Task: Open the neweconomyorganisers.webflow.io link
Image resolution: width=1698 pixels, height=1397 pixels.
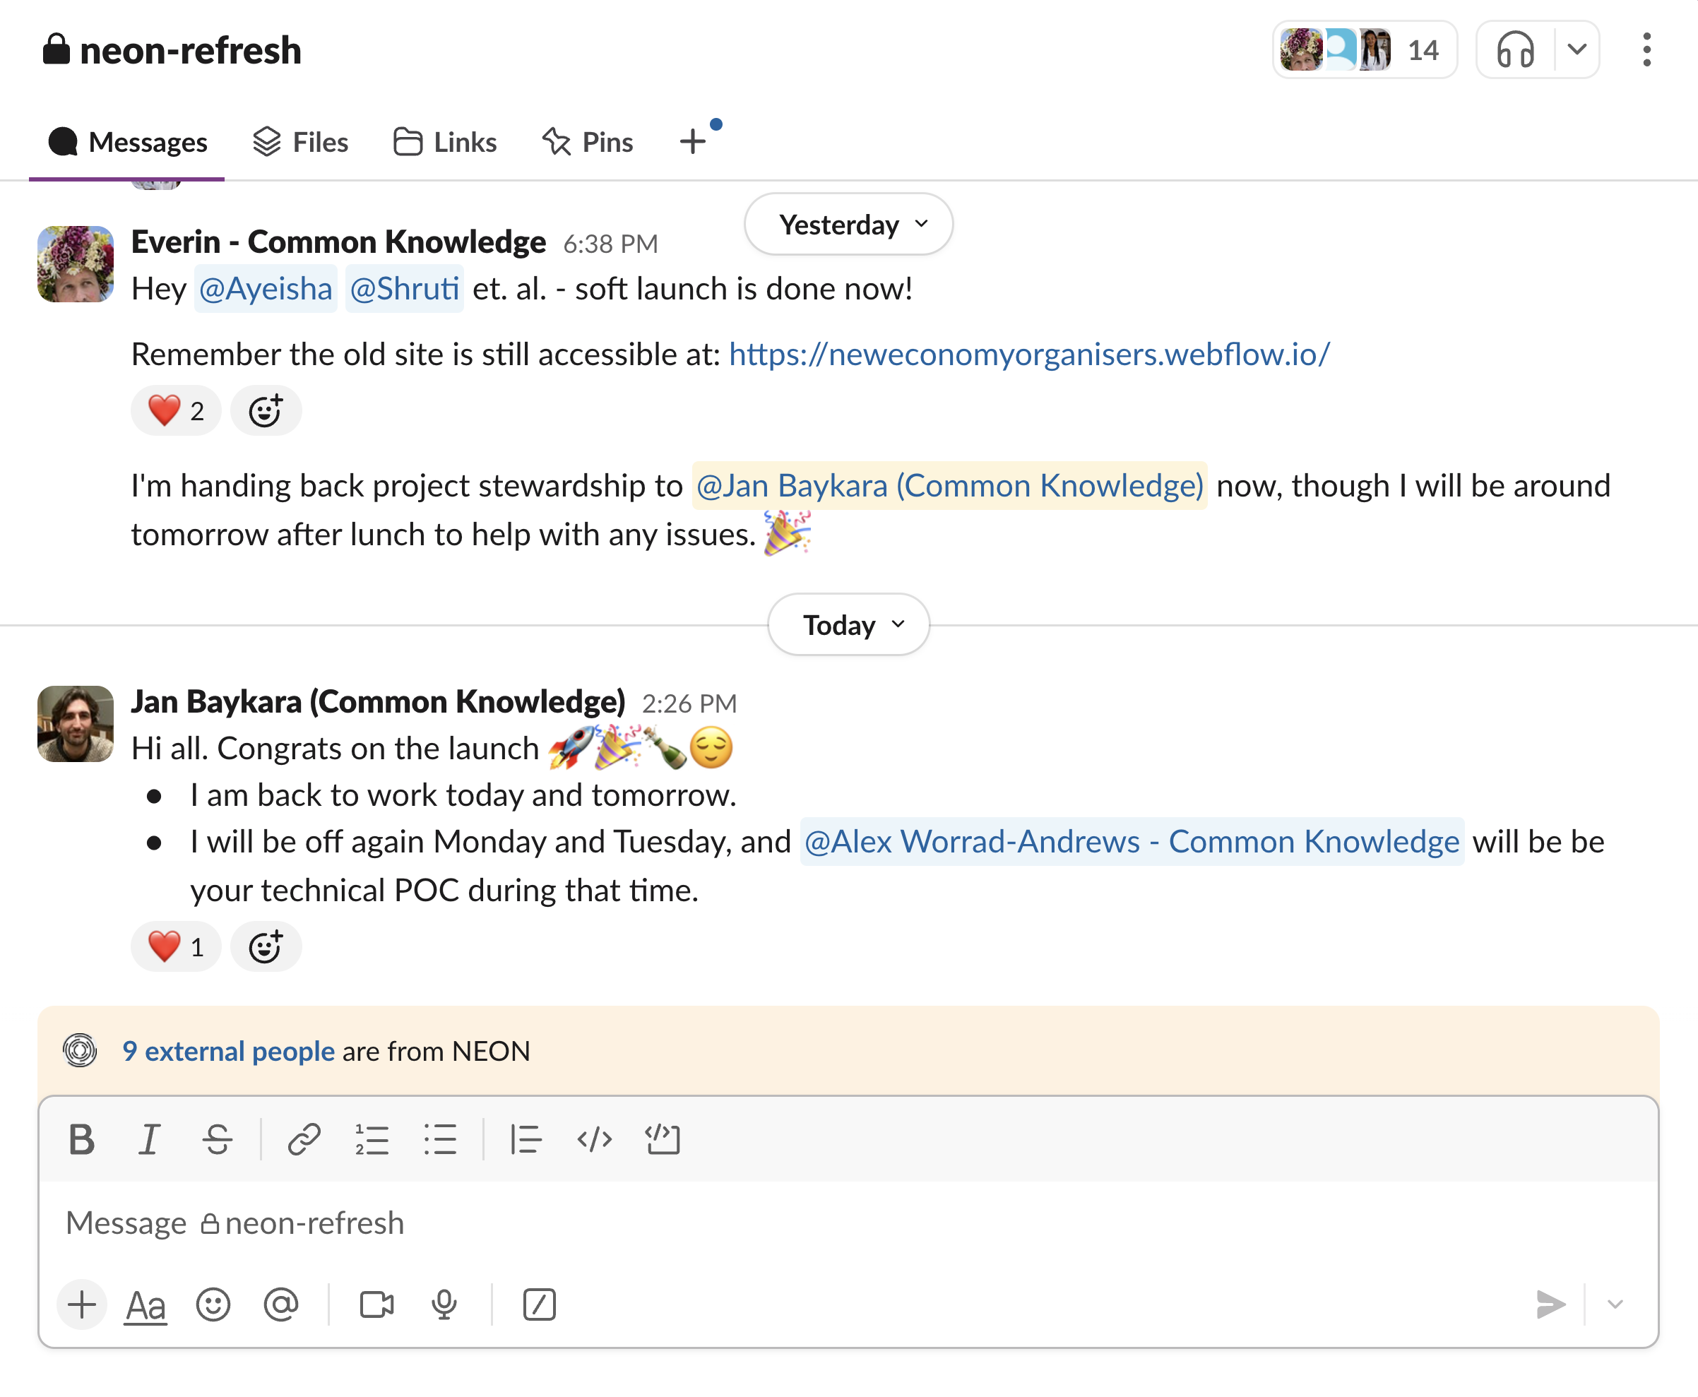Action: (x=1029, y=354)
